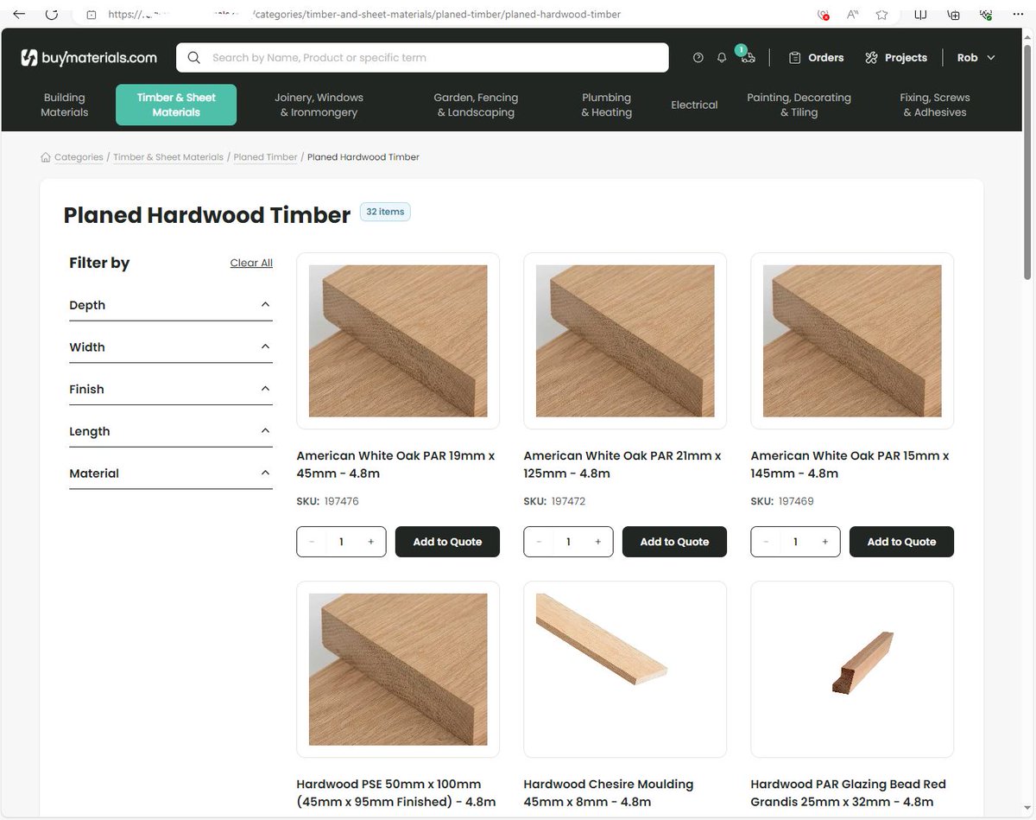
Task: Select Garden, Fencing & Landscaping tab
Action: [x=476, y=105]
